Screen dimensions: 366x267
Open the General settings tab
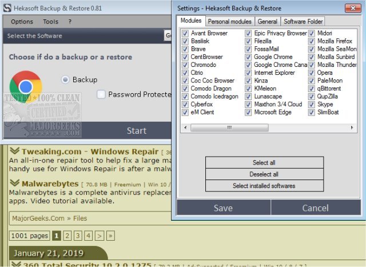click(x=268, y=22)
